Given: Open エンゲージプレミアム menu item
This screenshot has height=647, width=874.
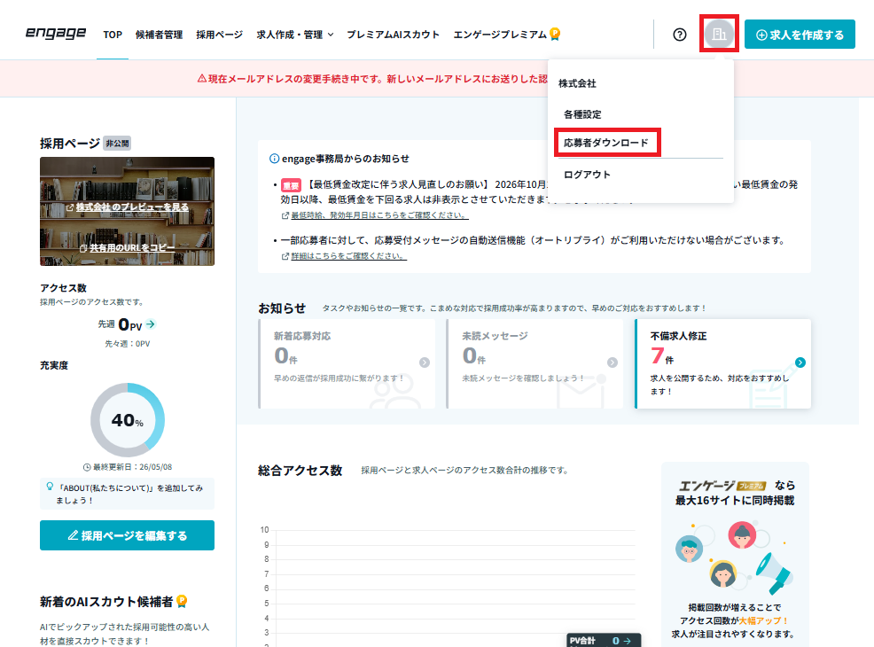Looking at the screenshot, I should 500,35.
